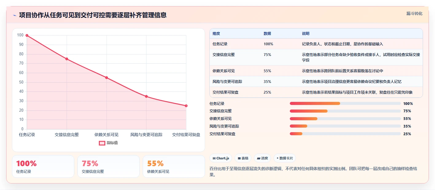The width and height of the screenshot is (435, 190).
Task: Click the chart data point at 25
Action: click(x=186, y=106)
